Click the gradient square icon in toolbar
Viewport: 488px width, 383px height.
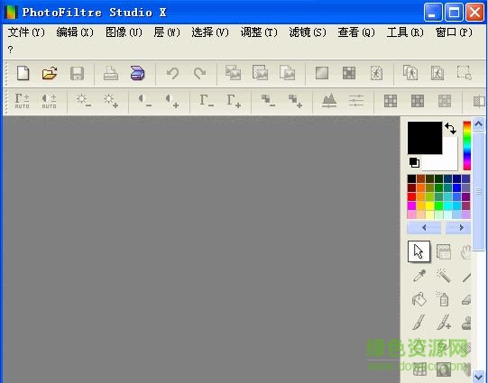tap(322, 73)
